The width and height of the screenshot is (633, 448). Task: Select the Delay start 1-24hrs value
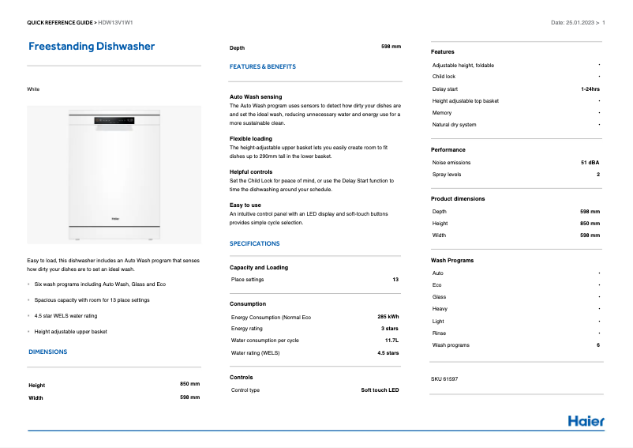pyautogui.click(x=590, y=88)
